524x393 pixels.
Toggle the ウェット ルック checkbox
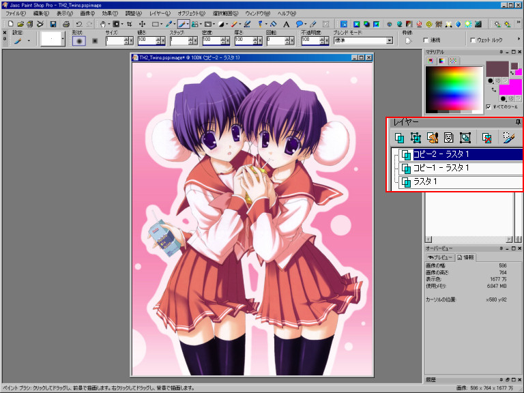click(473, 40)
